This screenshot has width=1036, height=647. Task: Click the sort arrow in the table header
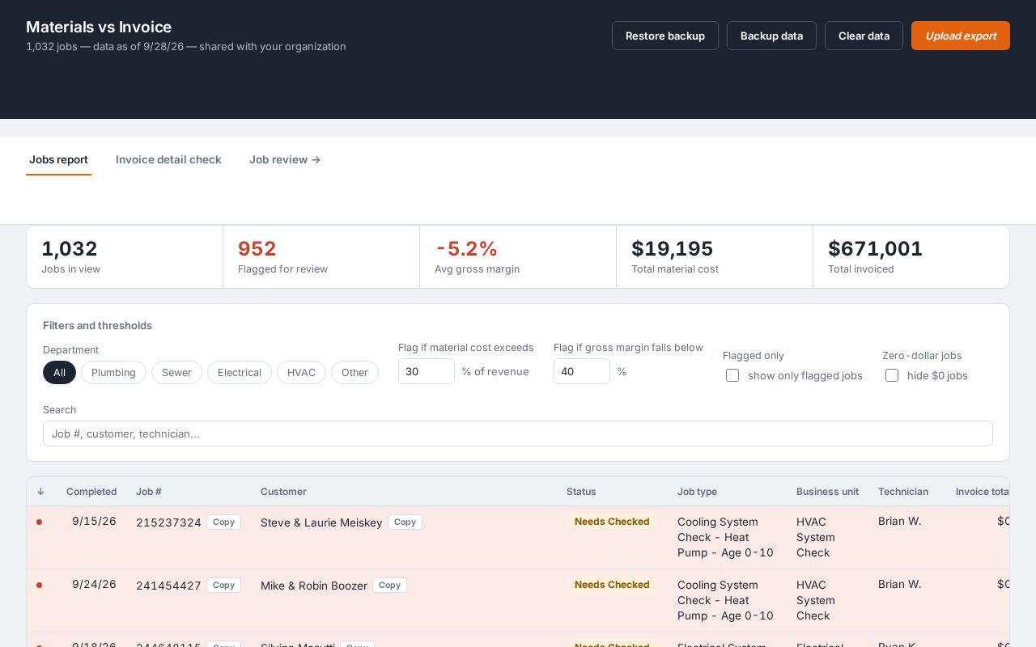tap(40, 492)
